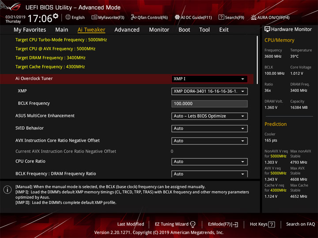Click the 1.012 V core voltage value

296,74
